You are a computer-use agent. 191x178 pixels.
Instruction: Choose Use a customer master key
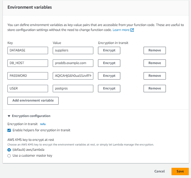pos(9,156)
